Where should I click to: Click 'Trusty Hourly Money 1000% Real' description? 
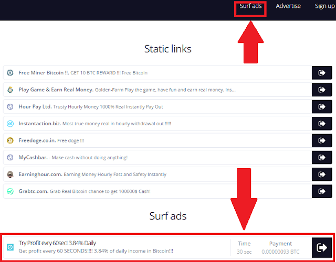pos(108,107)
